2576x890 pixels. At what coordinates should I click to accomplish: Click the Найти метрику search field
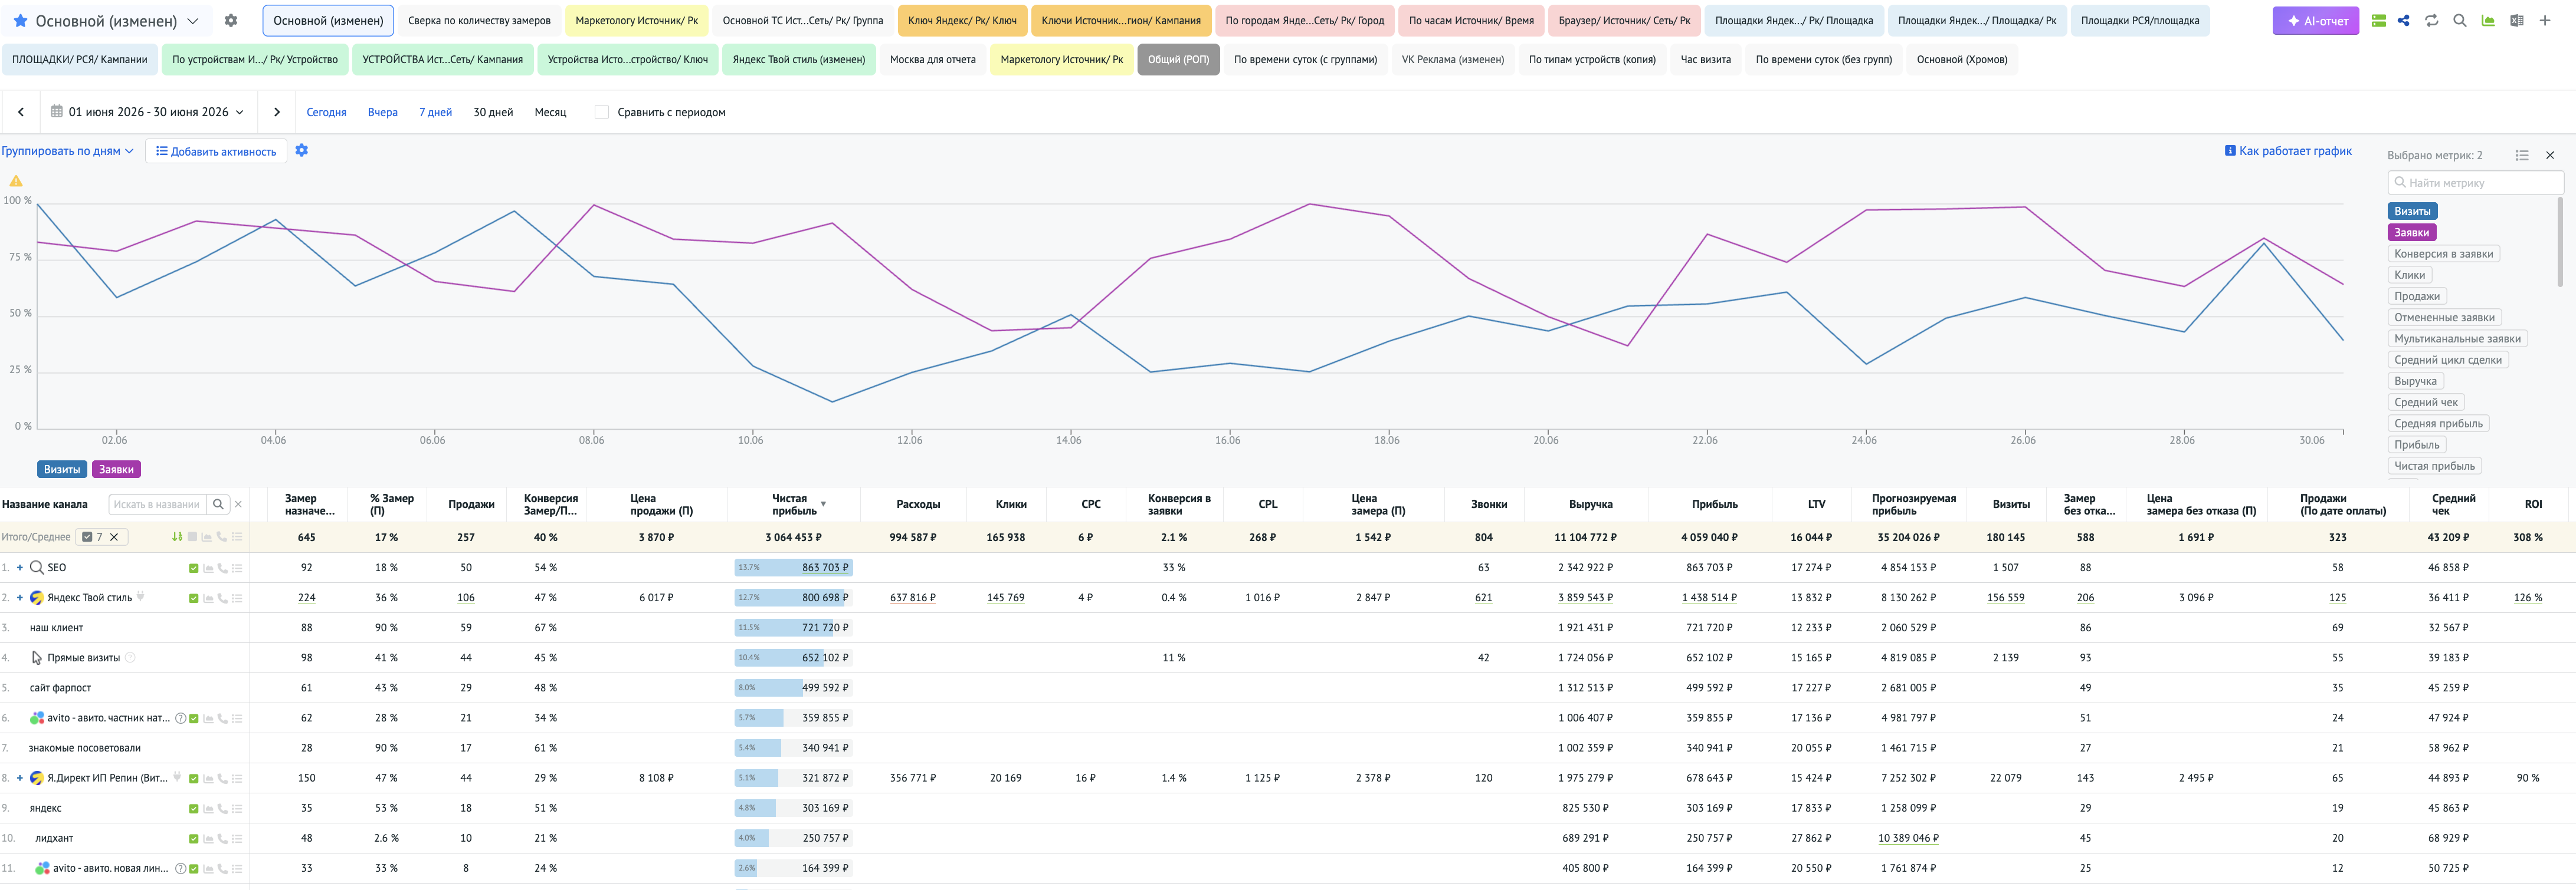click(2475, 183)
